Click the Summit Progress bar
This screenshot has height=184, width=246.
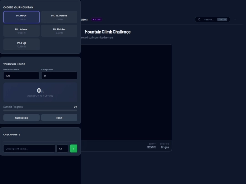point(41,110)
